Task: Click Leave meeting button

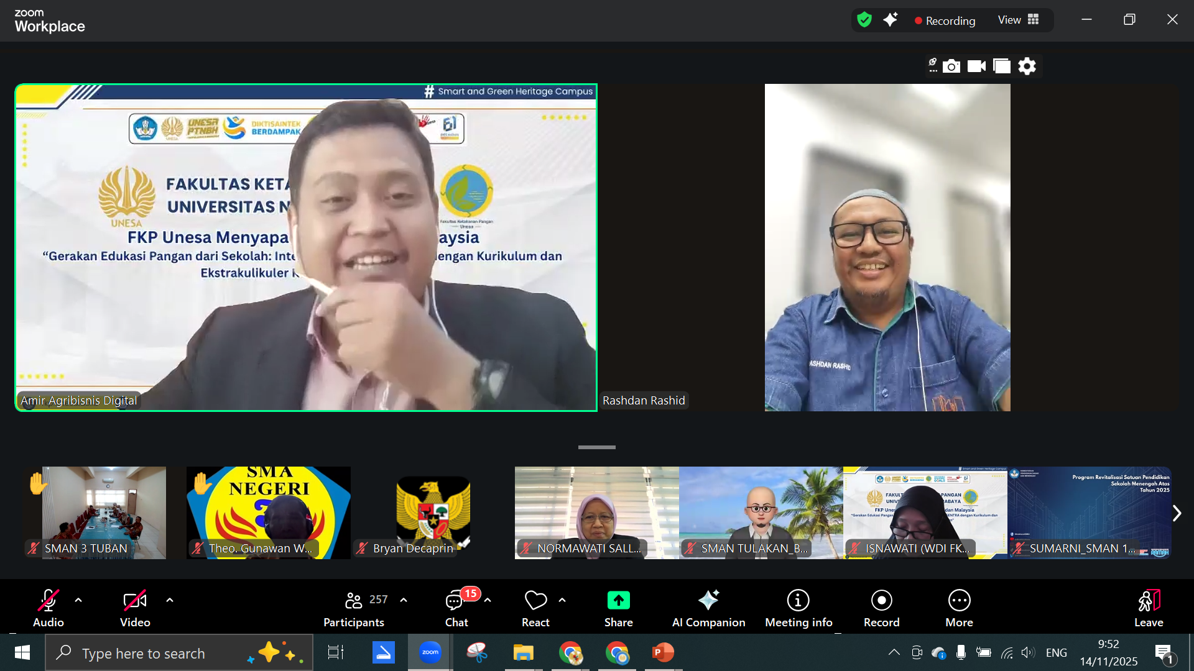Action: point(1148,607)
